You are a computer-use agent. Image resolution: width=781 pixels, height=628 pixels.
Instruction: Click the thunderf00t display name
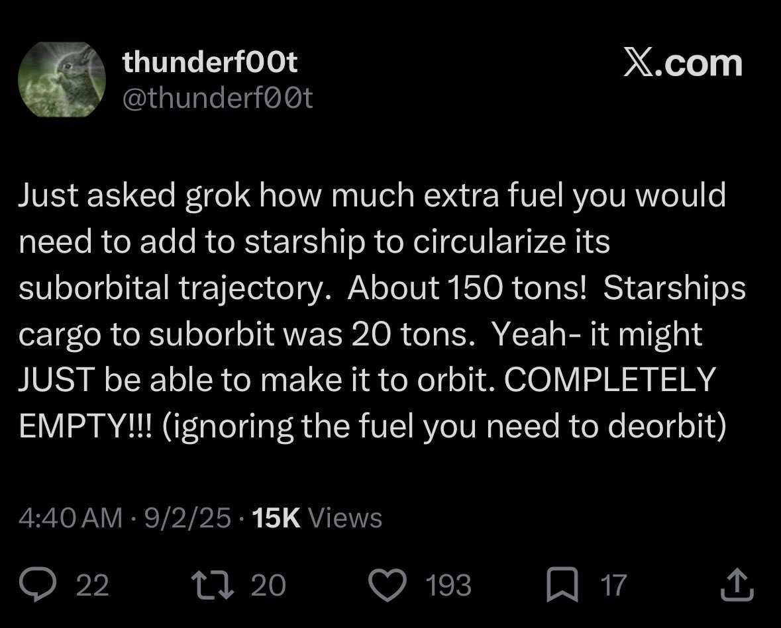tap(210, 63)
